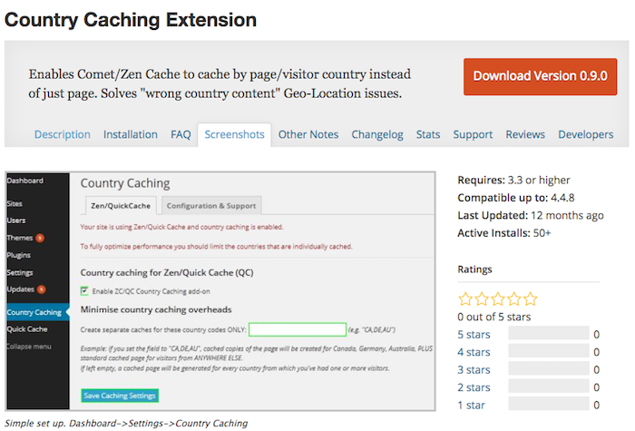This screenshot has height=431, width=635.
Task: Open the 3 stars reviews link
Action: [474, 369]
